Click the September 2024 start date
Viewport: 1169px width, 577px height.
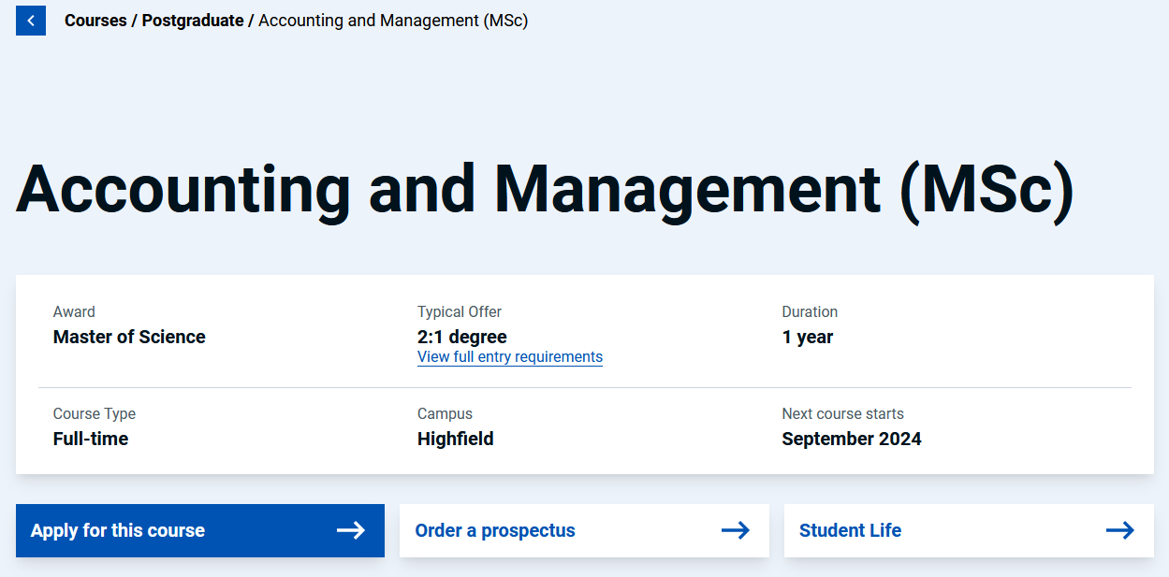click(852, 440)
